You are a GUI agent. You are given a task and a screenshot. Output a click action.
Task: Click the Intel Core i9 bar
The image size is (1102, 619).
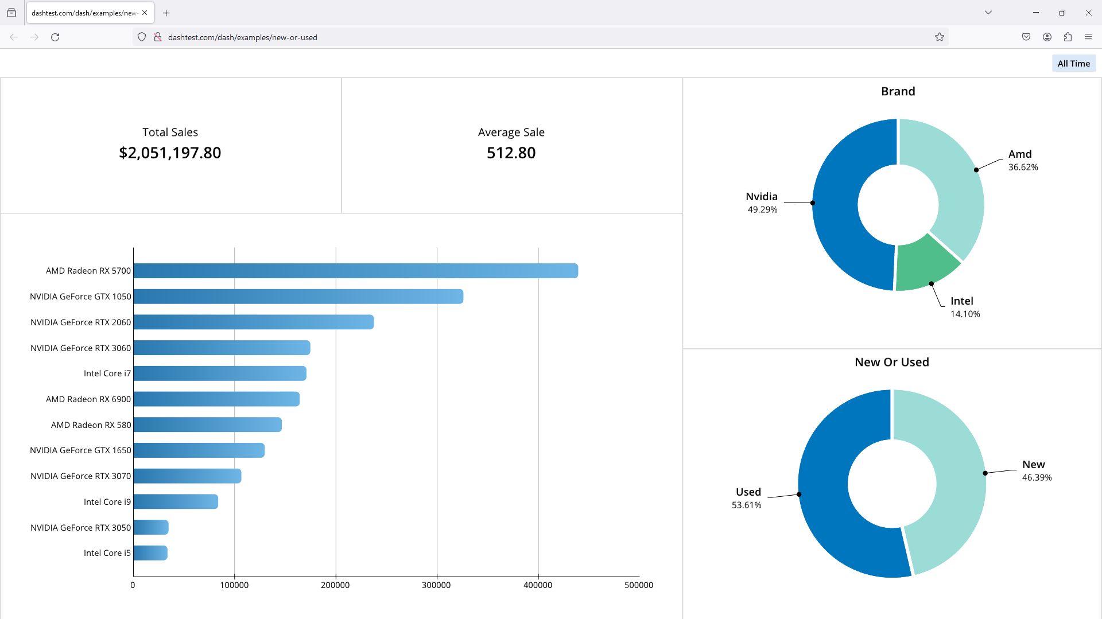point(176,501)
